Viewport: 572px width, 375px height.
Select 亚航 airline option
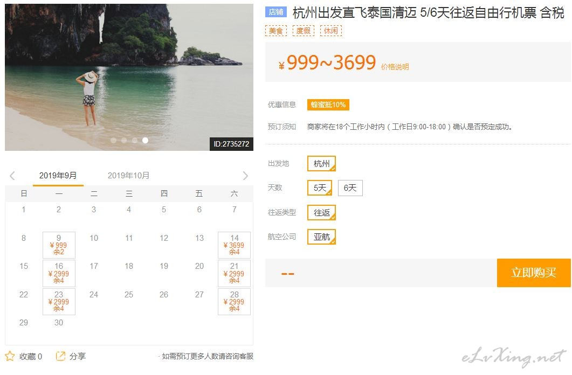coord(321,237)
